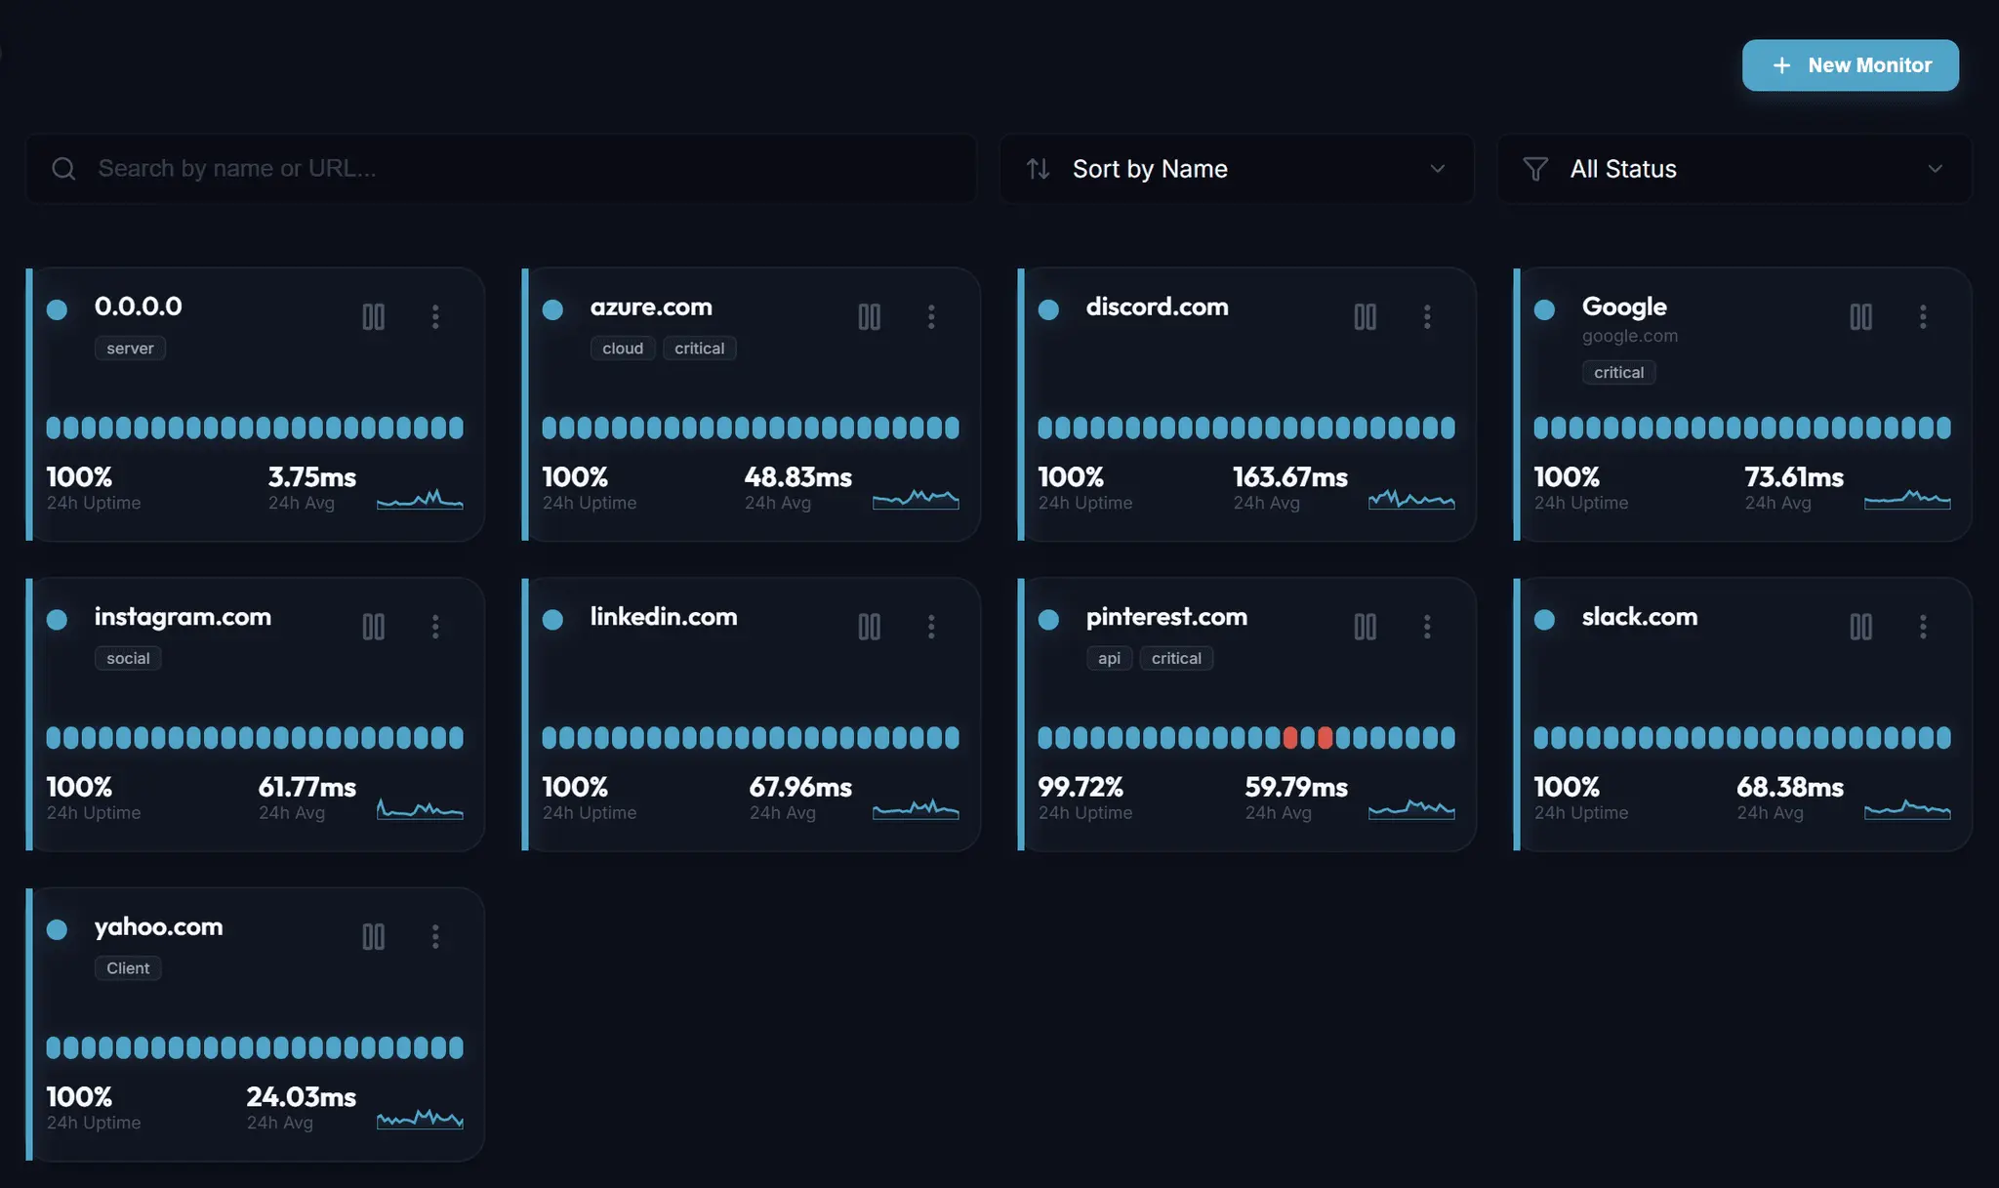Click the critical tag on pinterest.com
Image resolution: width=1999 pixels, height=1188 pixels.
[x=1176, y=658]
